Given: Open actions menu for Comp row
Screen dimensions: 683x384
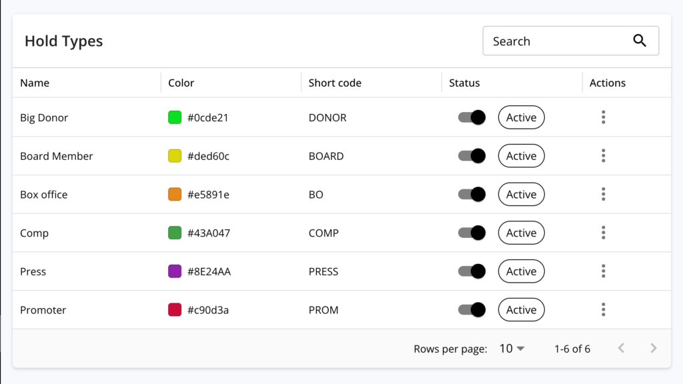Looking at the screenshot, I should [603, 233].
